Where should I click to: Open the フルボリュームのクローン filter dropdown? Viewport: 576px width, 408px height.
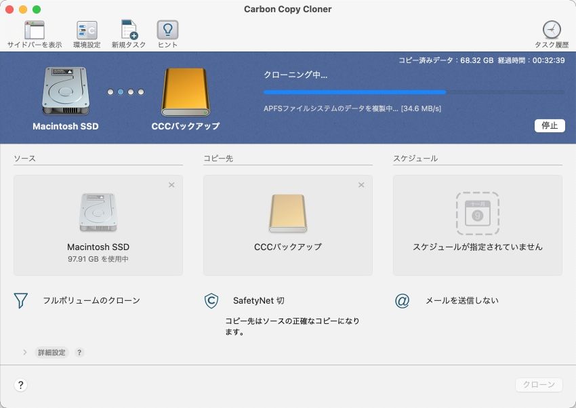click(x=91, y=301)
